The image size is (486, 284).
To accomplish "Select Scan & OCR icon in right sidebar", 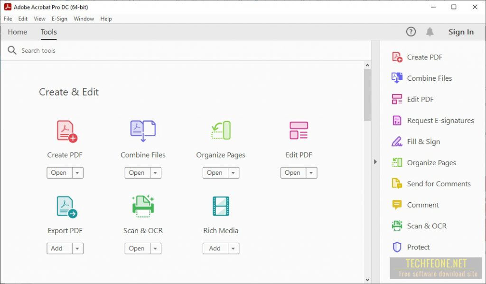I will click(397, 226).
